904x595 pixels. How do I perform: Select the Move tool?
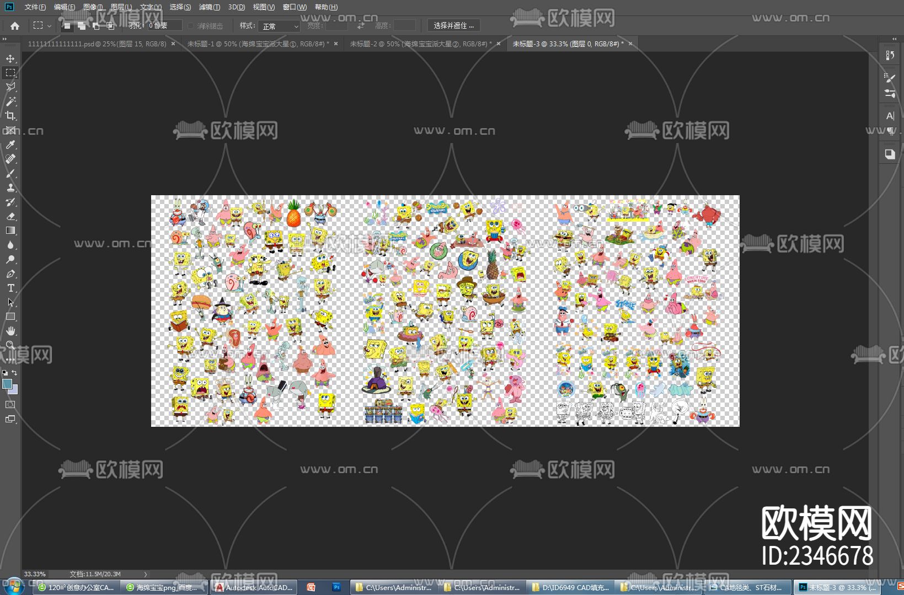[x=10, y=58]
